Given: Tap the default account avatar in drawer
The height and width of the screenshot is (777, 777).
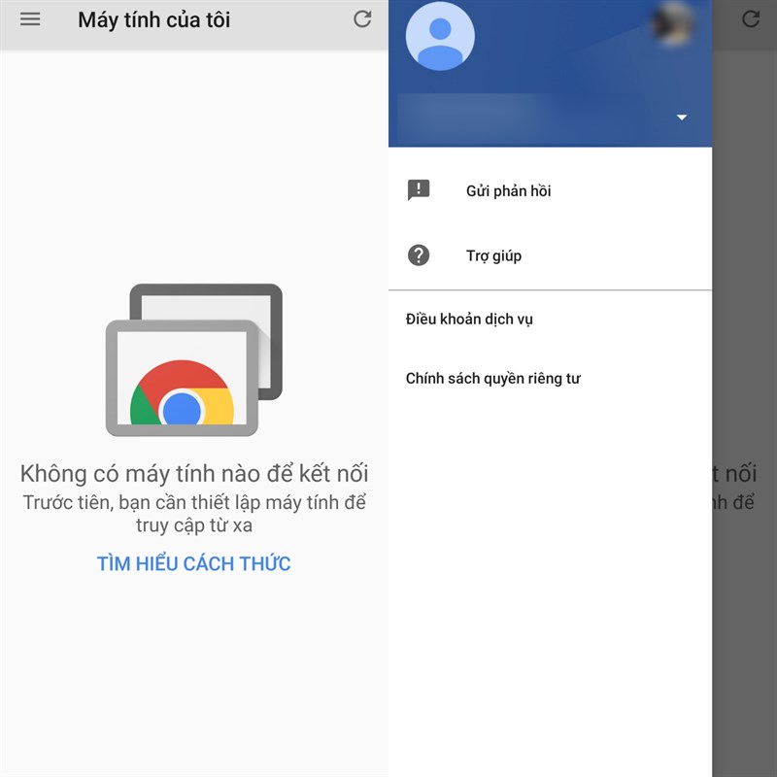Looking at the screenshot, I should pos(440,36).
